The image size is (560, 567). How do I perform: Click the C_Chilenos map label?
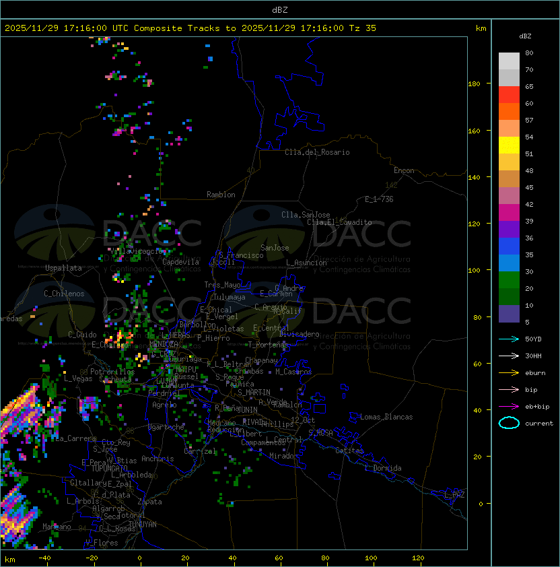64,294
